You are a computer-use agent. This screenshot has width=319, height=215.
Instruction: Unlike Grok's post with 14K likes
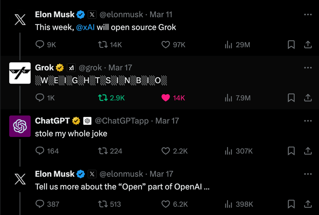tap(165, 98)
